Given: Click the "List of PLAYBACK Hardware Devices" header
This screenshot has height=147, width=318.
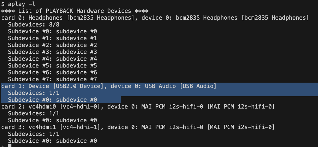Looking at the screenshot, I should point(75,11).
